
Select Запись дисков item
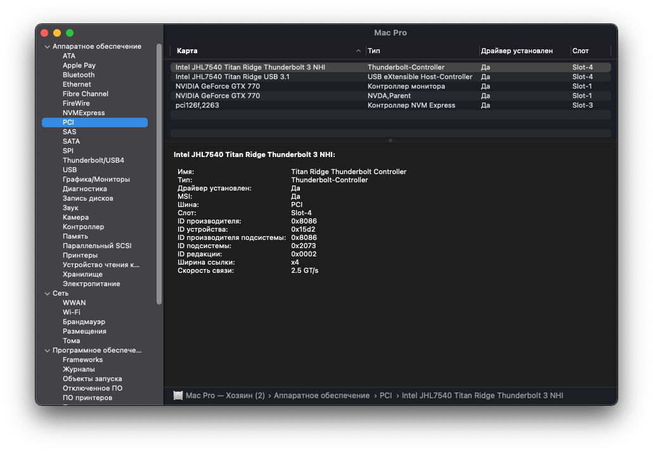coord(88,198)
